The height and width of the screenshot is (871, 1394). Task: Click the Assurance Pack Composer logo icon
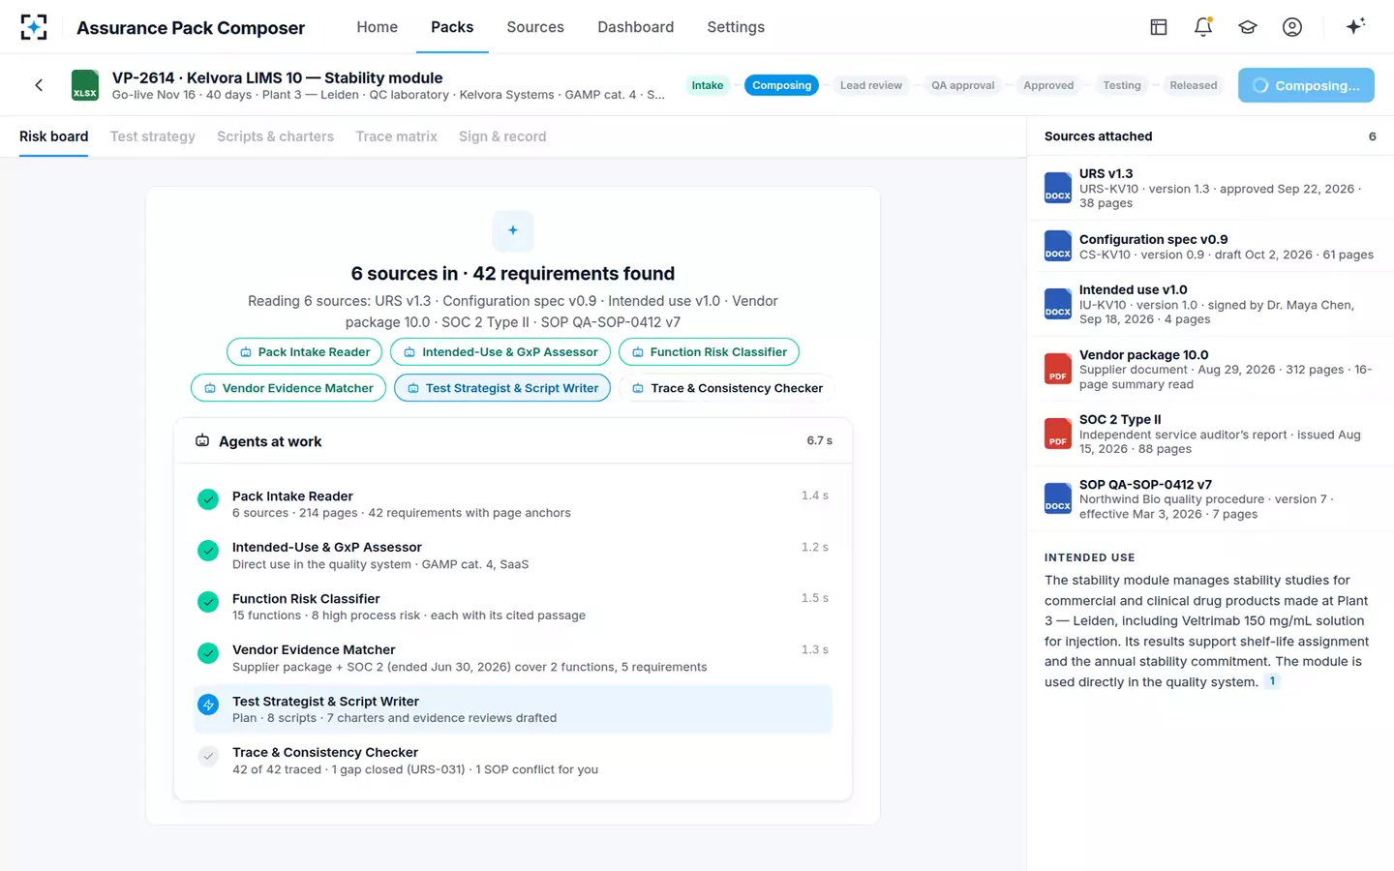click(x=34, y=27)
